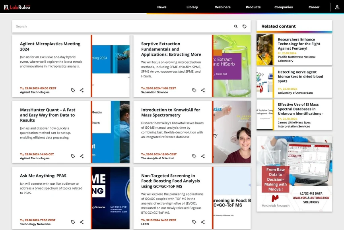
Task: Click into the Search input field
Action: point(123,27)
